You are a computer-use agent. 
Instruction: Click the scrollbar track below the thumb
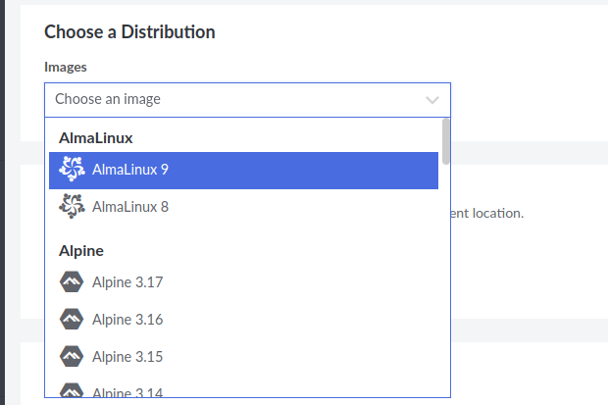pyautogui.click(x=445, y=280)
